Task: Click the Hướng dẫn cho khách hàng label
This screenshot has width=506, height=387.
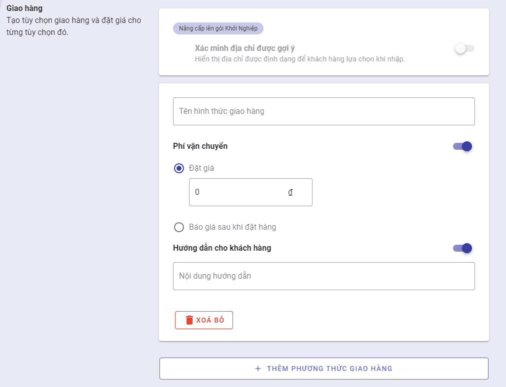Action: pyautogui.click(x=222, y=248)
